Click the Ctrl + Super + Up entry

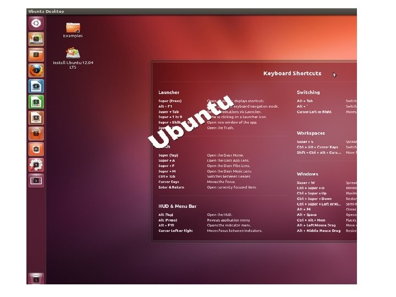point(311,193)
